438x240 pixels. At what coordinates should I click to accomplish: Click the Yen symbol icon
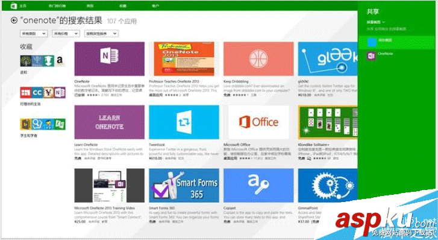(48, 93)
